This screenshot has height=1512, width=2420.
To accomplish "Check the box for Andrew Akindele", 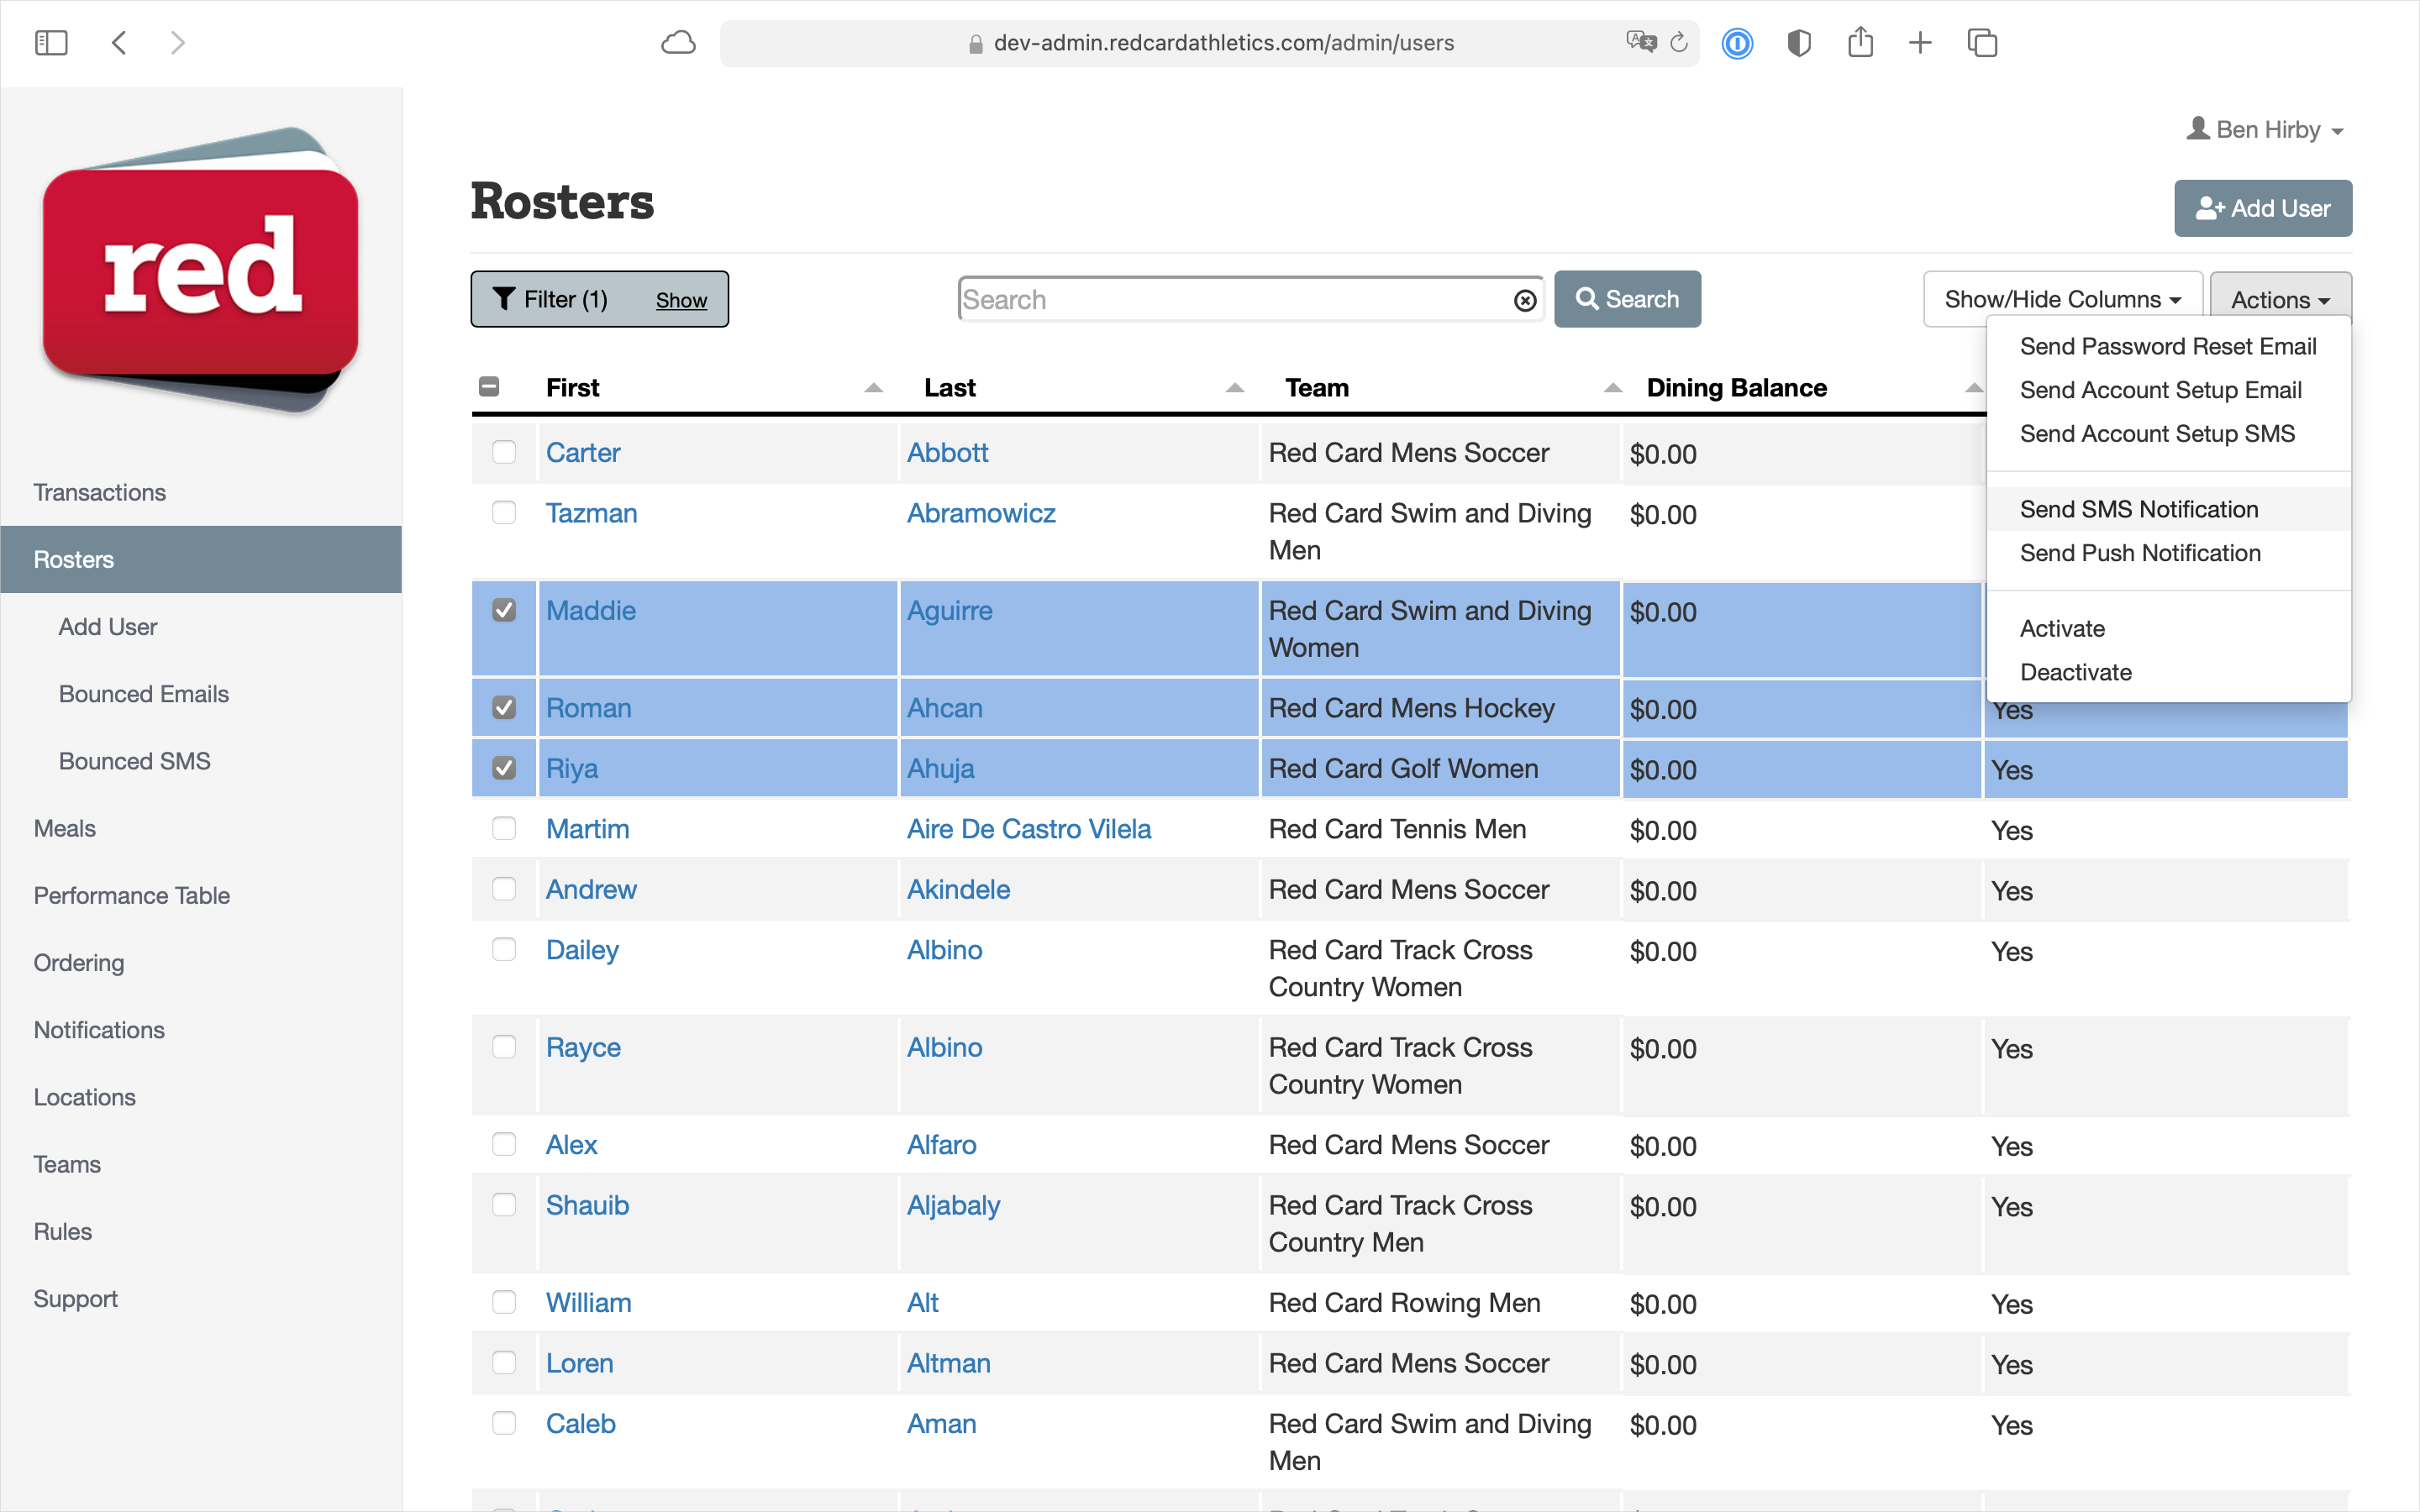I will (x=504, y=889).
